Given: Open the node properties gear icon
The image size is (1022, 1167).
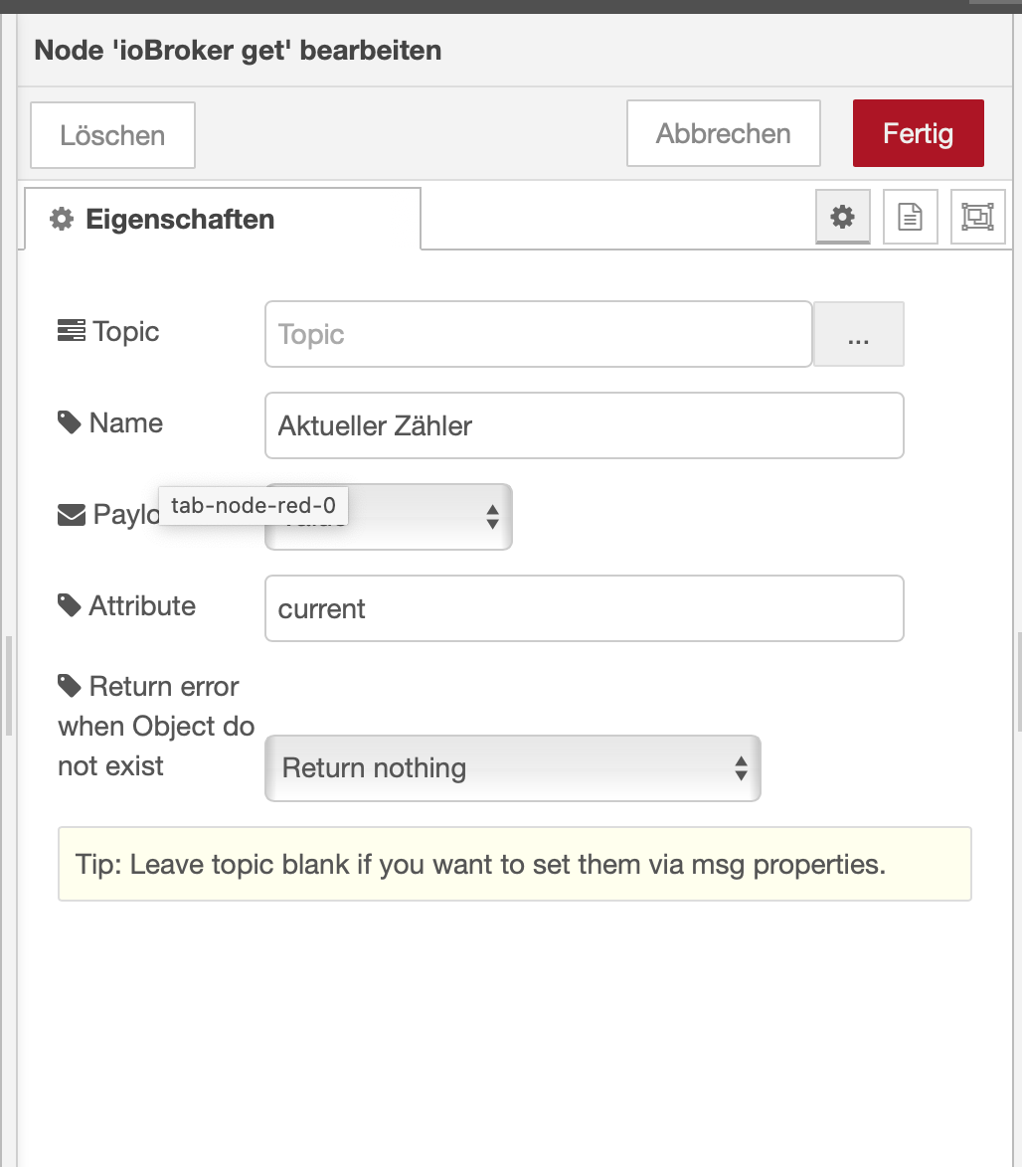Looking at the screenshot, I should (842, 217).
